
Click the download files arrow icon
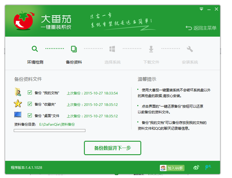pos(151,49)
